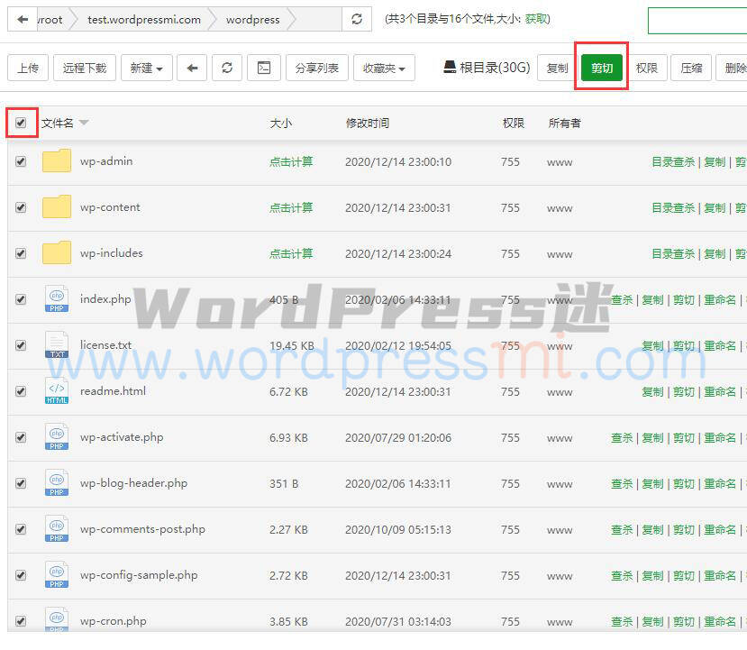The image size is (747, 650).
Task: Click the license.txt TXT file icon
Action: coord(56,345)
